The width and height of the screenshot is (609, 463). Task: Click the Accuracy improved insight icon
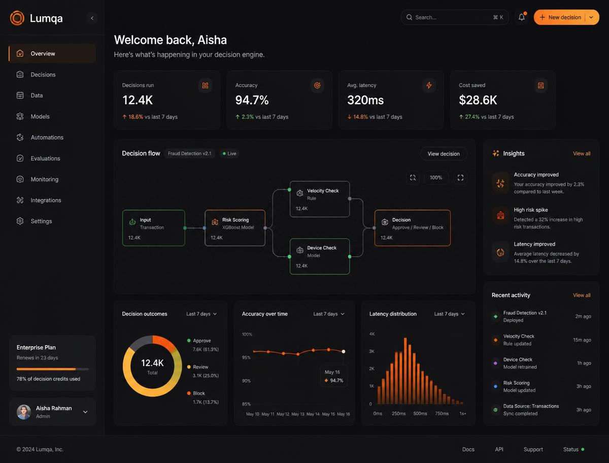[500, 183]
